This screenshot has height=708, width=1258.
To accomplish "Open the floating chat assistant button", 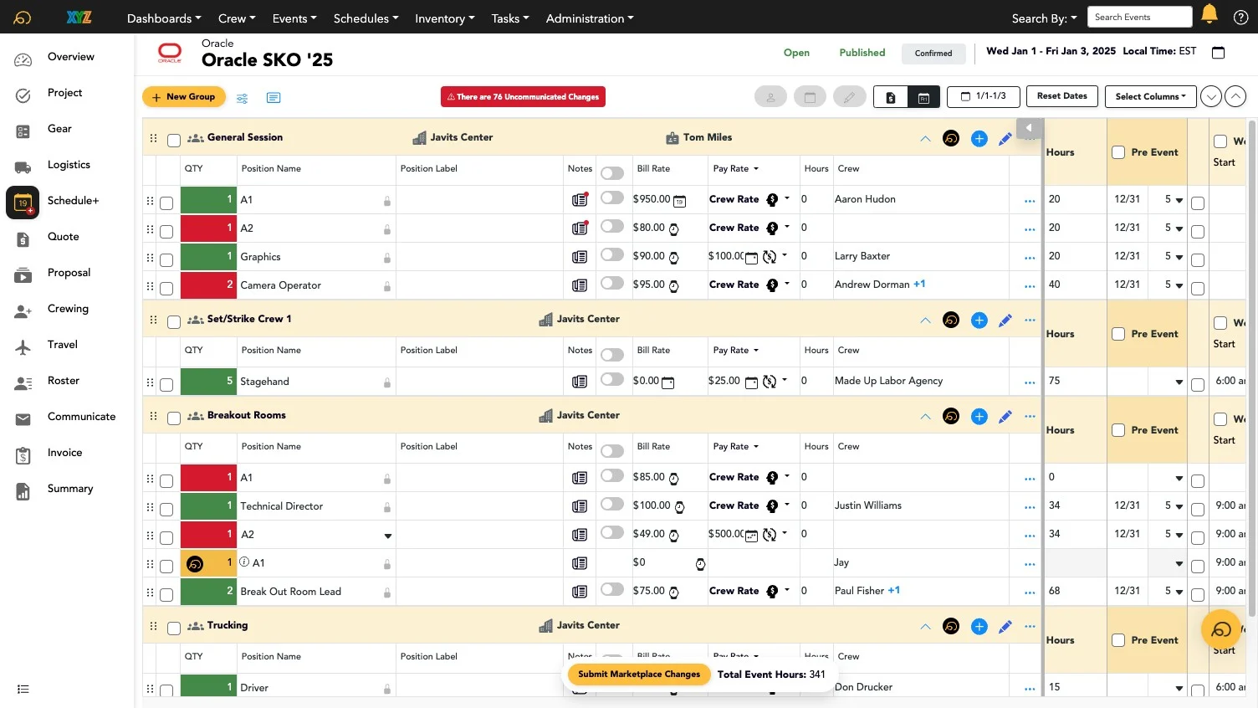I will pos(1221,631).
